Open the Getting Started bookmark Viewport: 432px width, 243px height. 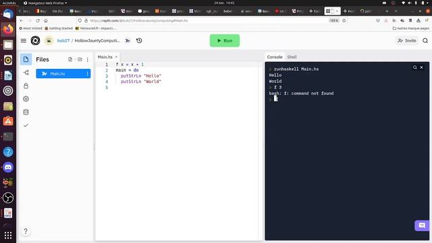pos(59,28)
